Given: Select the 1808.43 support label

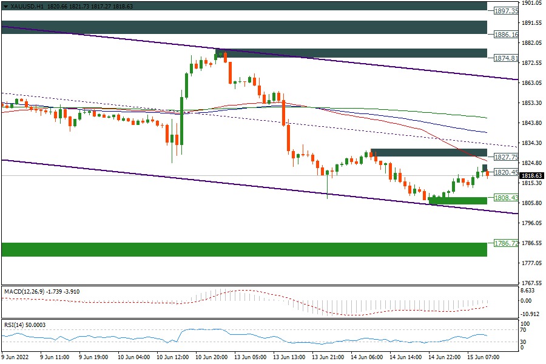Looking at the screenshot, I should pyautogui.click(x=506, y=198).
